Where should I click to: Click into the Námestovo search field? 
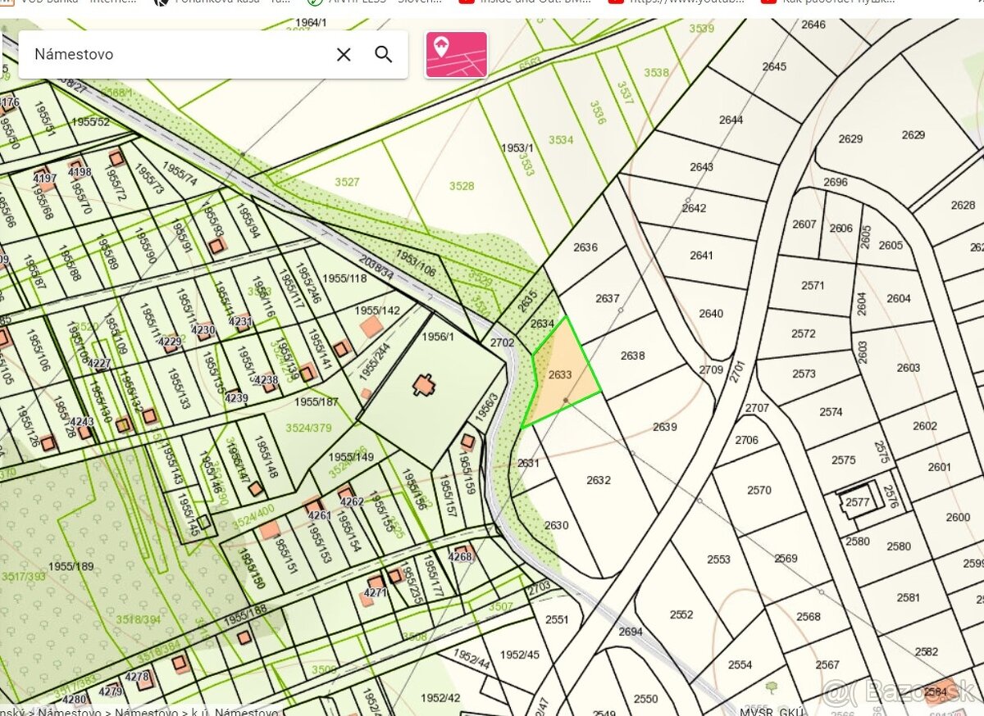pyautogui.click(x=172, y=55)
